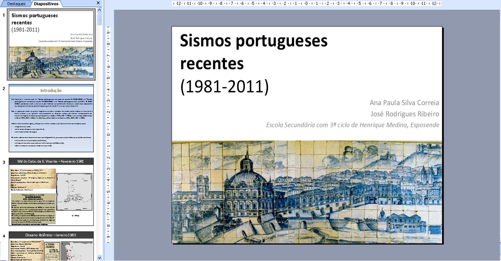Click the thumbnail pane scroll down arrow
Screen dimensions: 501x261
99,257
